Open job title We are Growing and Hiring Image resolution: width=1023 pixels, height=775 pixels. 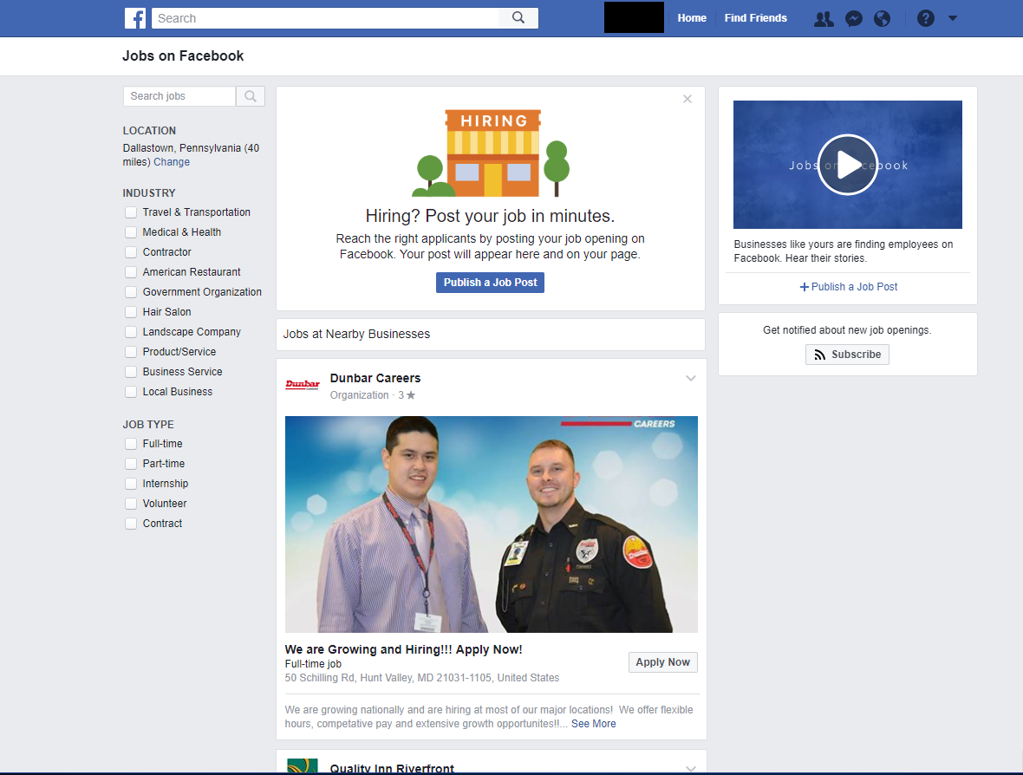click(403, 650)
